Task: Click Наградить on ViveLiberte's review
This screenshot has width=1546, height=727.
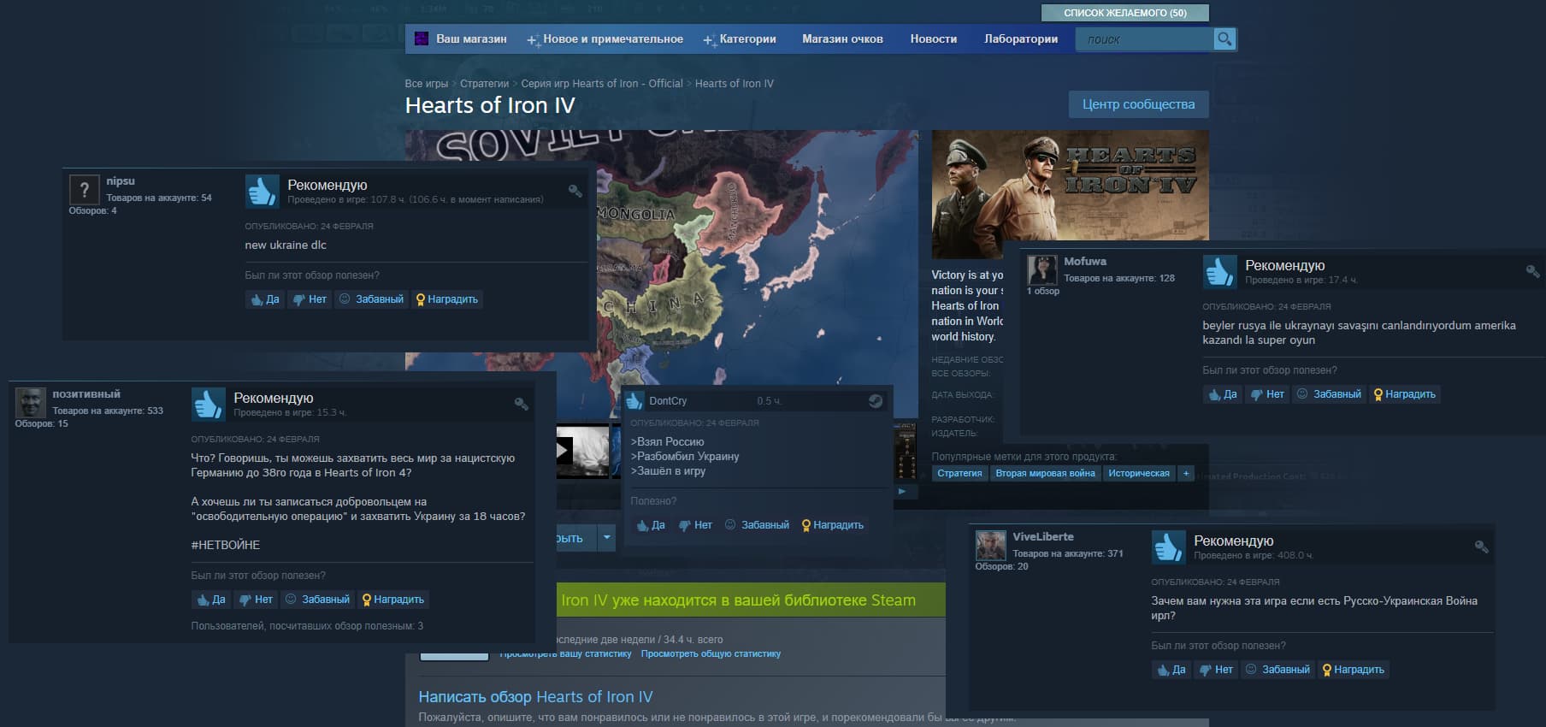Action: click(x=1353, y=670)
